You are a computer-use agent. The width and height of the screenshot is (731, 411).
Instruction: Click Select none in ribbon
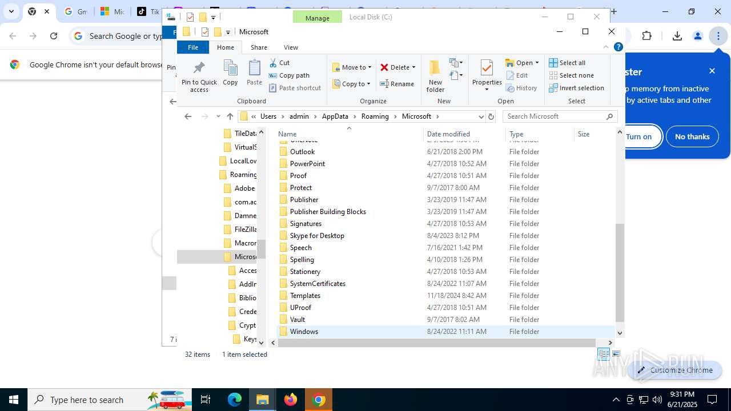571,75
